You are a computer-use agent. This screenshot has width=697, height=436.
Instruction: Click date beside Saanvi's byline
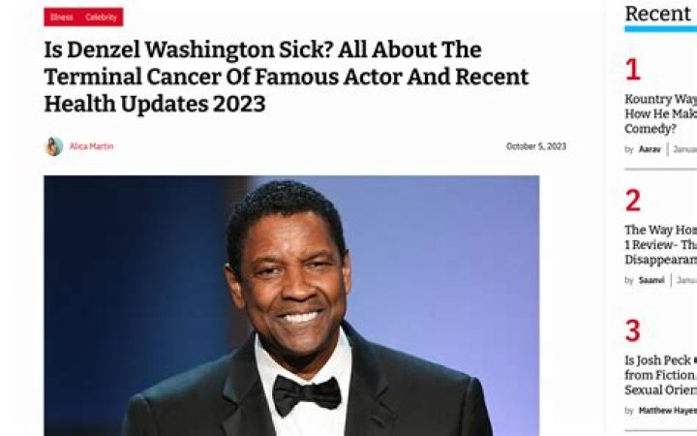(686, 280)
